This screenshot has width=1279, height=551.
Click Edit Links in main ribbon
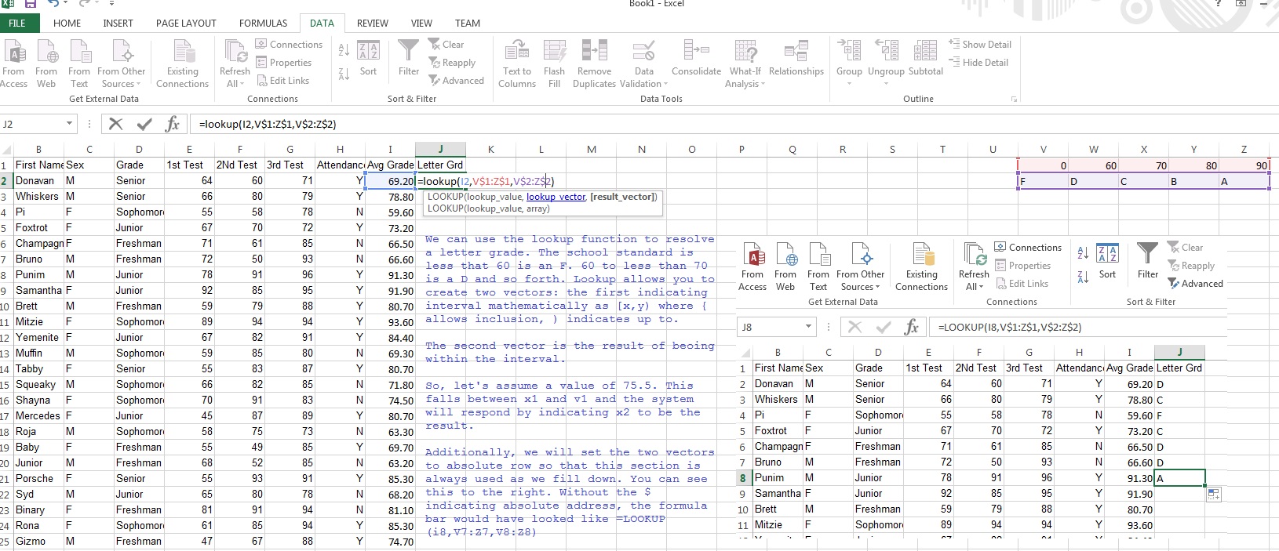(x=282, y=81)
